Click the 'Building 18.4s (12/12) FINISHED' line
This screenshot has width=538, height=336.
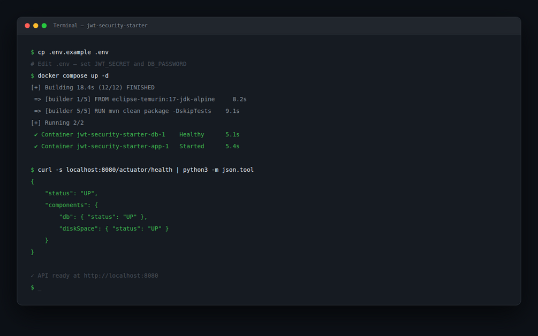pos(93,87)
